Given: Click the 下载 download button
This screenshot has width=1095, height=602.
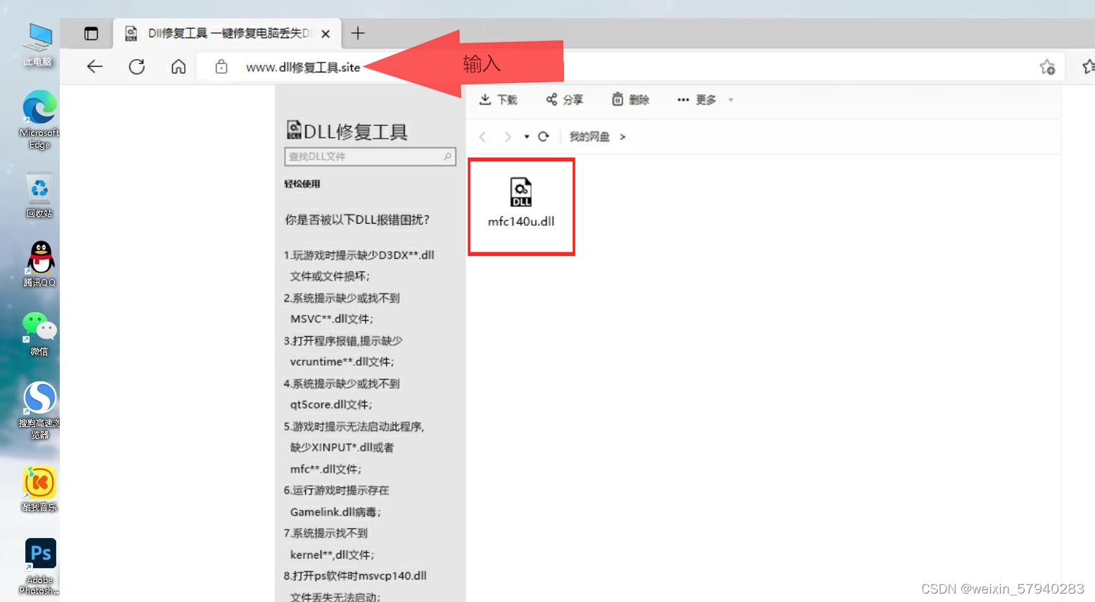Looking at the screenshot, I should [x=498, y=100].
